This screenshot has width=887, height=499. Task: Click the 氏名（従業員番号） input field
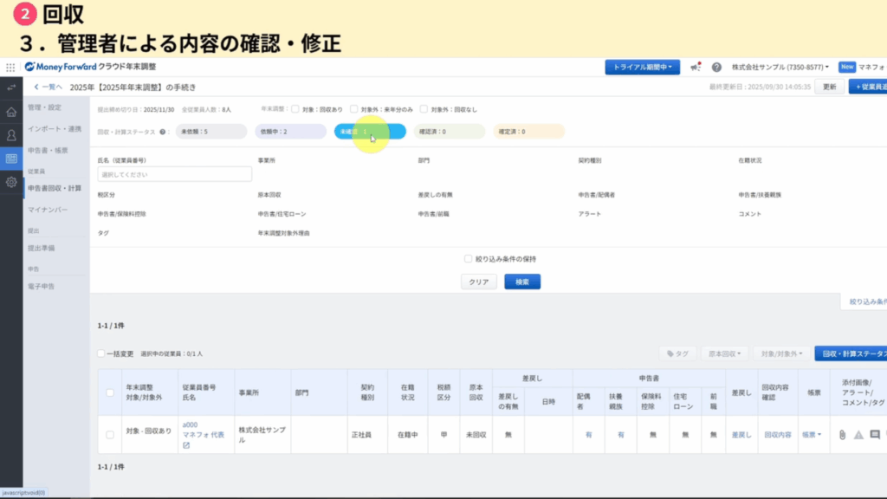coord(174,174)
